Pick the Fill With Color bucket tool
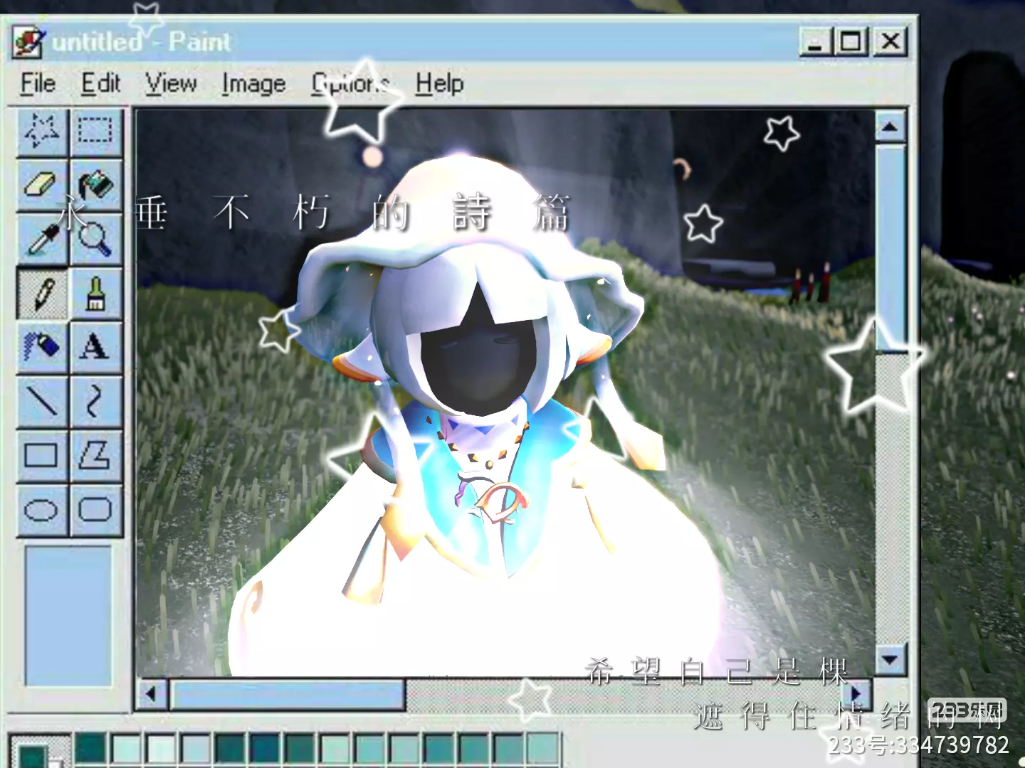The image size is (1025, 768). [x=95, y=185]
